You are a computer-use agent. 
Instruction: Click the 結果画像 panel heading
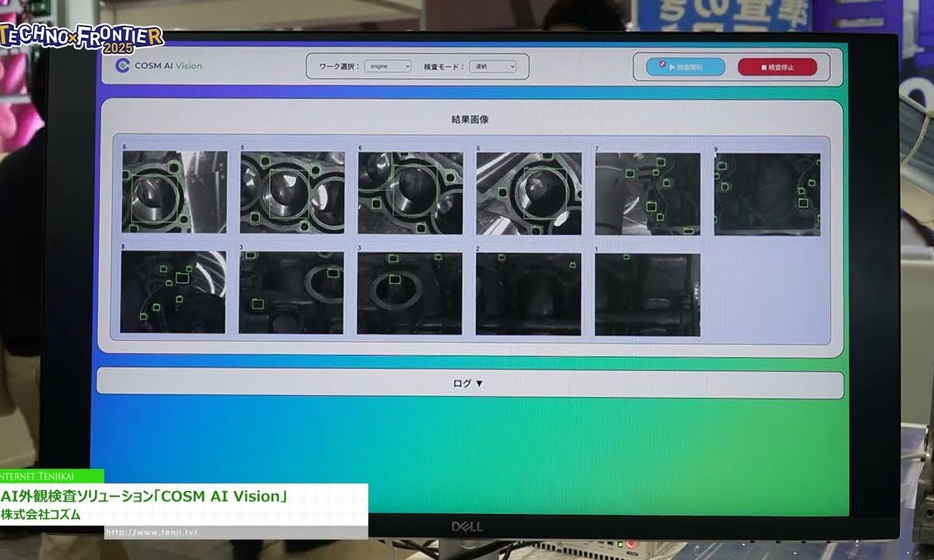click(x=470, y=120)
